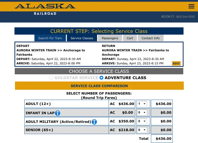Open the Senior (65+) quantity dropdown

pos(142,130)
